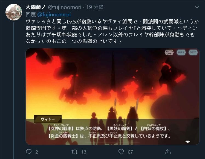Toggle the AUTO OFF game button
The height and width of the screenshot is (159, 205).
coord(169,52)
